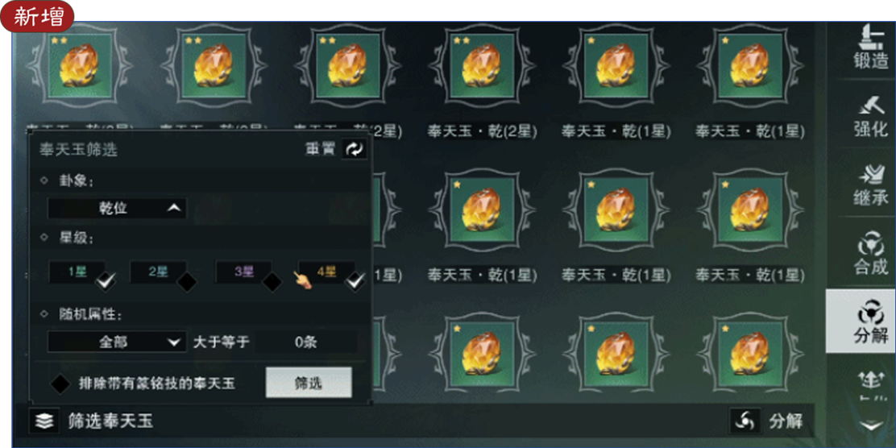Uncheck the 1星 star filter checkbox
The width and height of the screenshot is (896, 448).
coord(106,280)
